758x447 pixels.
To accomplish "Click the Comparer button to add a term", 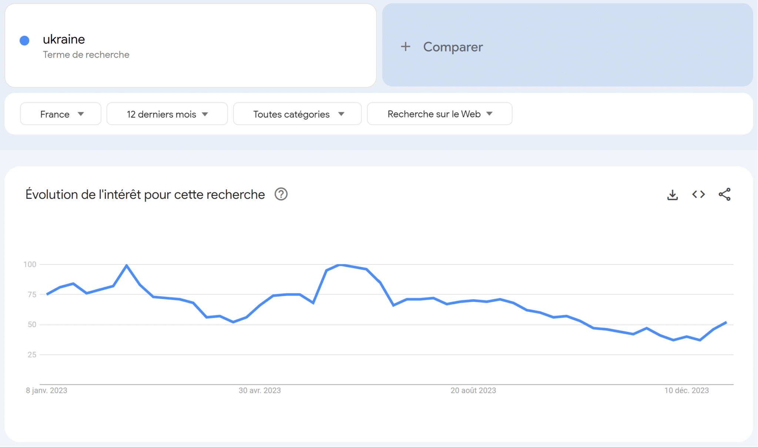I will (567, 45).
